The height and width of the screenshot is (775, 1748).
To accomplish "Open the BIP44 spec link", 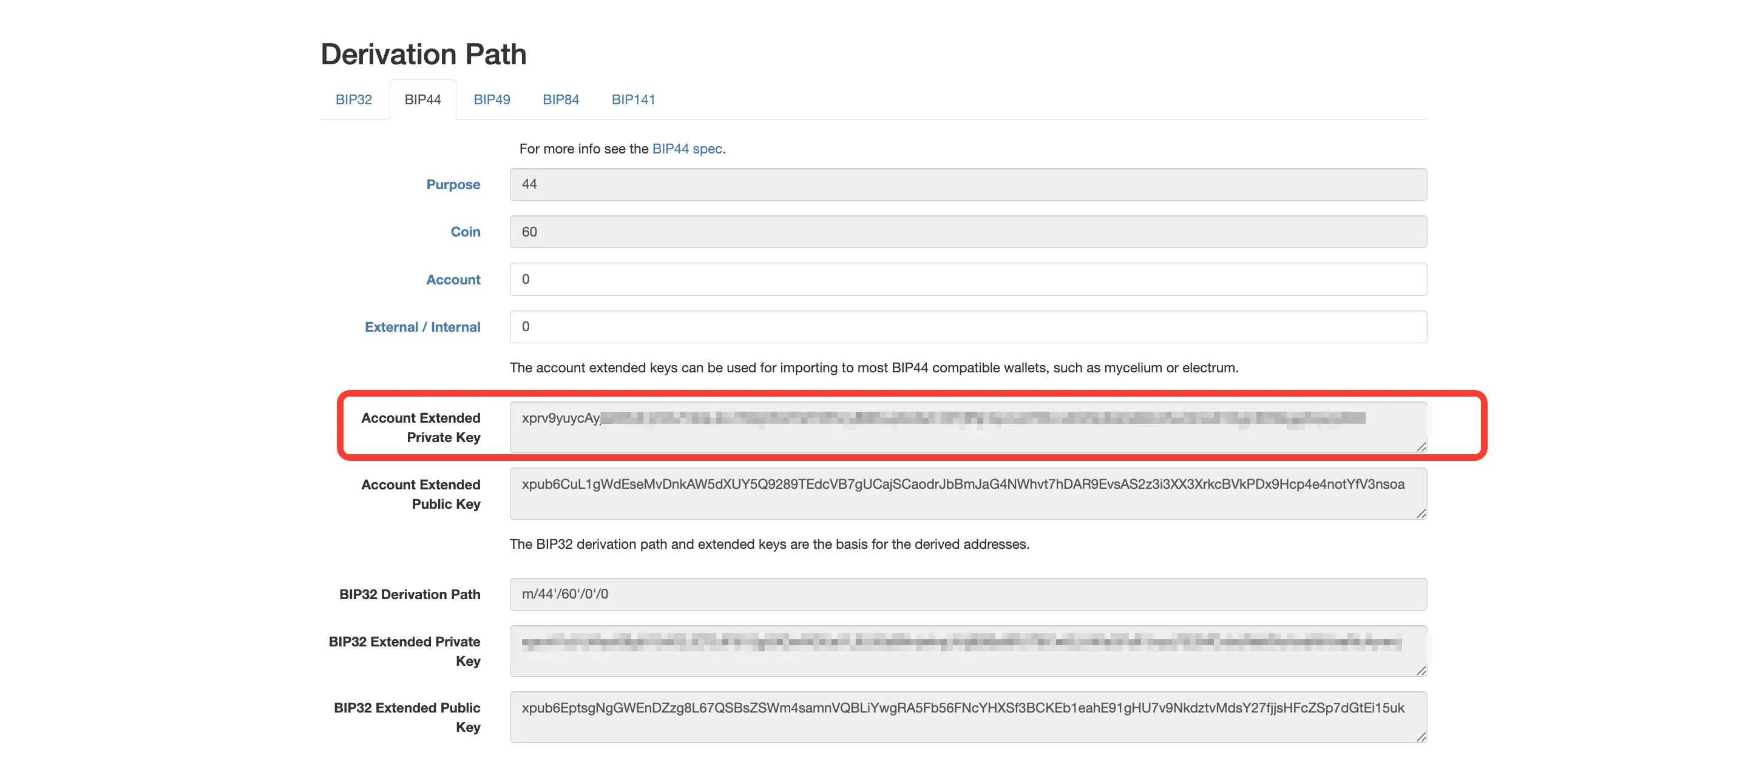I will (x=686, y=149).
